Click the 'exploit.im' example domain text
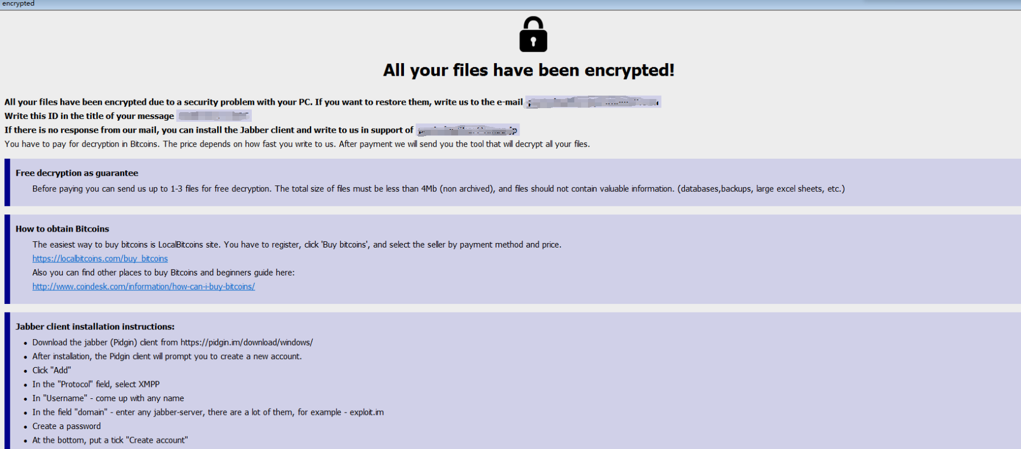The width and height of the screenshot is (1021, 449). (366, 413)
